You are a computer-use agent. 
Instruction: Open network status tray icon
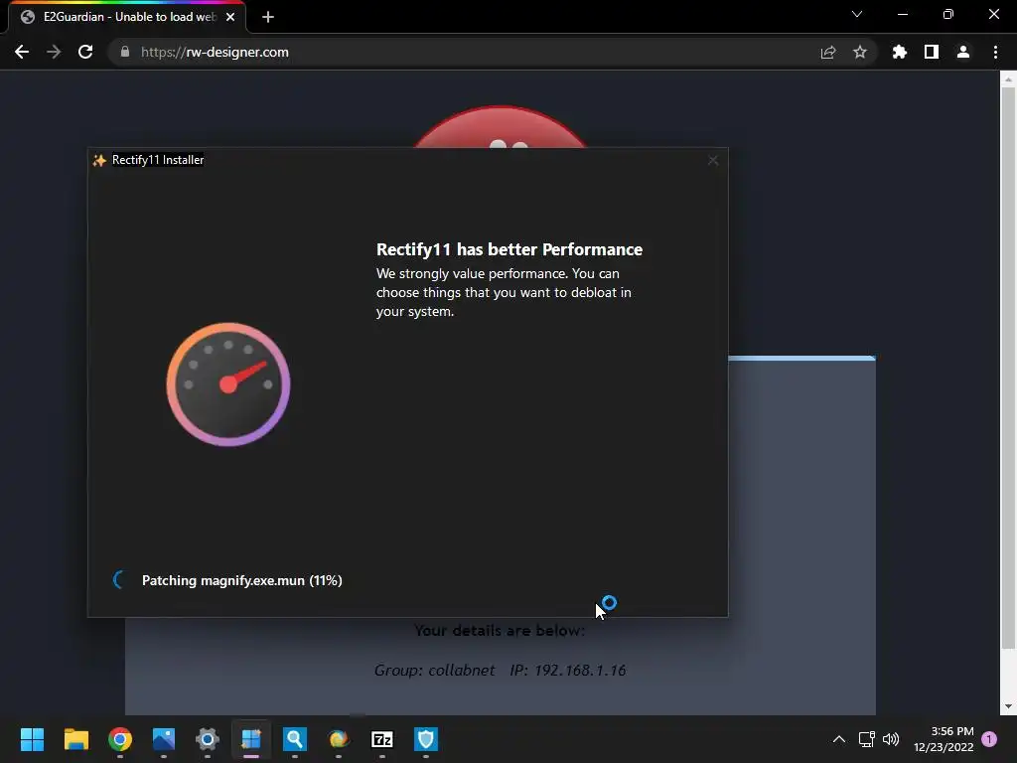[866, 739]
